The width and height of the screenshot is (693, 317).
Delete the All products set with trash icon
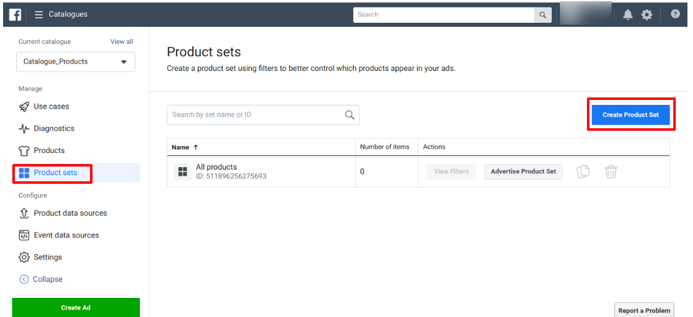coord(610,171)
